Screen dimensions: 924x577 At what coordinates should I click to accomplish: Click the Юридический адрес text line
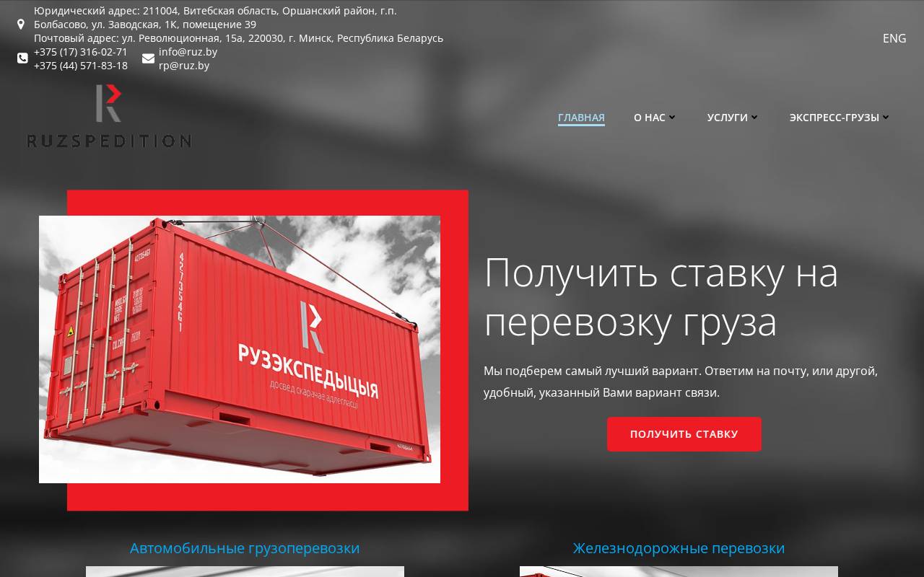point(215,17)
